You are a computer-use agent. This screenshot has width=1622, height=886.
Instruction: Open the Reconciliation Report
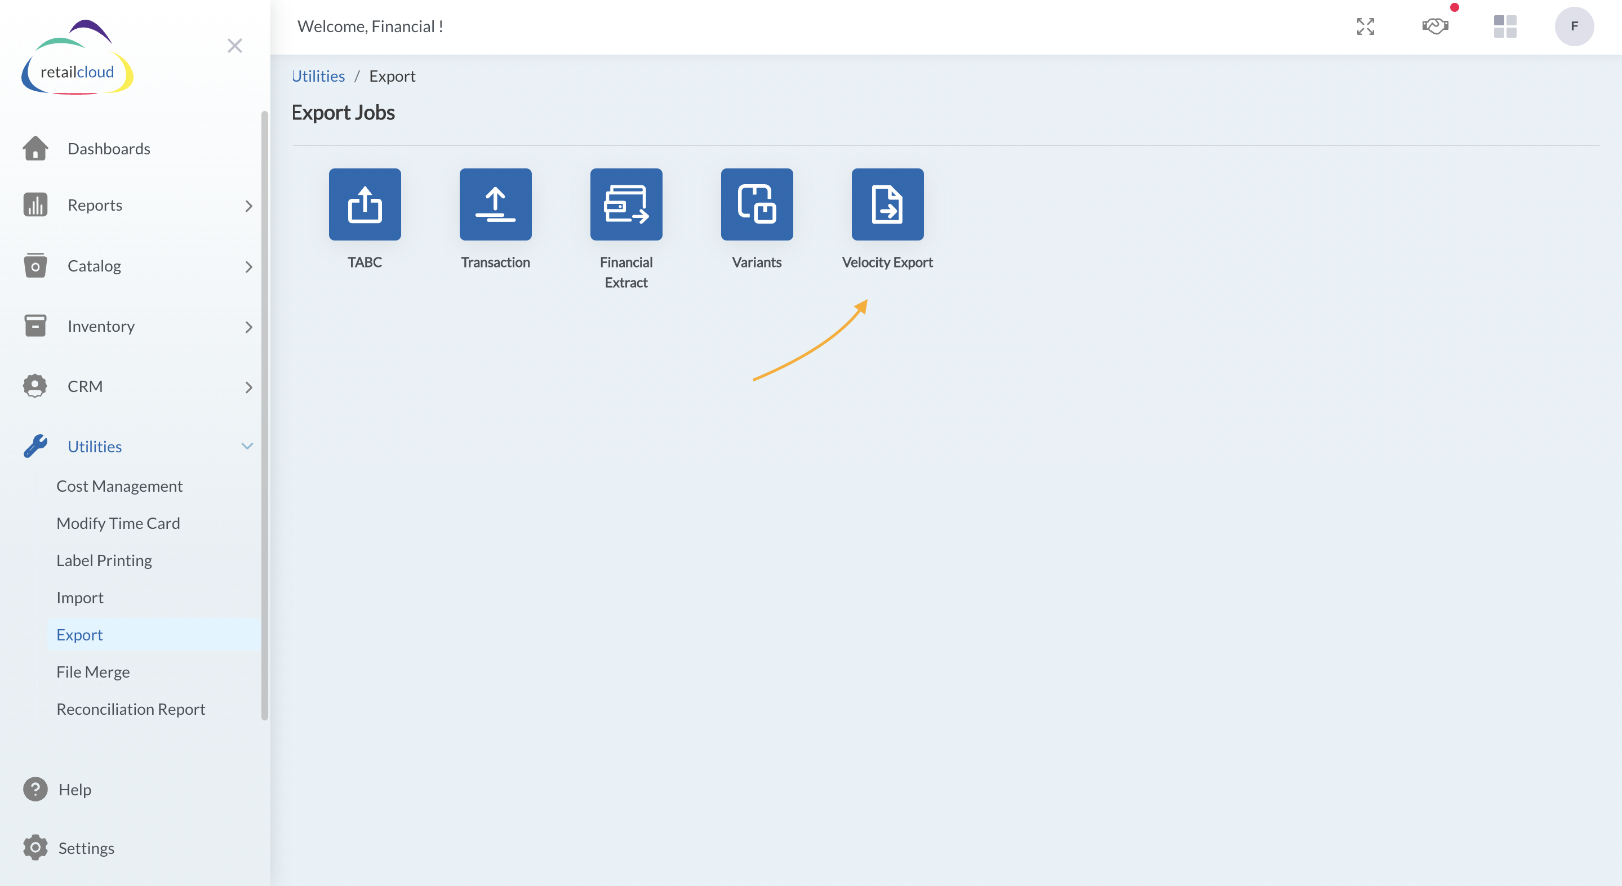click(130, 709)
